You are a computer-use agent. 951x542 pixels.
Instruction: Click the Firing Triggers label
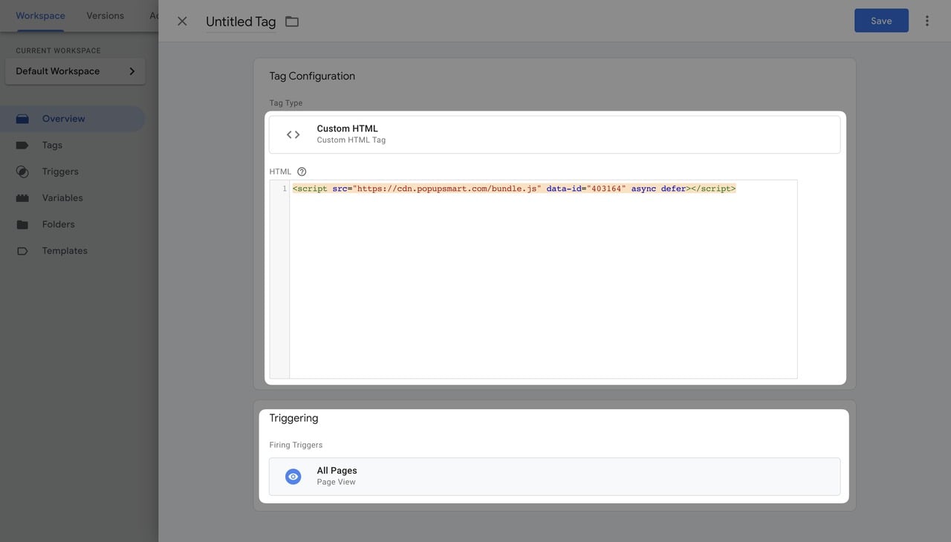point(296,445)
